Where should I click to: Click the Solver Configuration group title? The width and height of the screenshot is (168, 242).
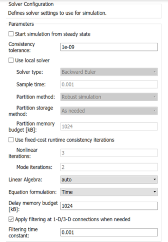[31, 4]
